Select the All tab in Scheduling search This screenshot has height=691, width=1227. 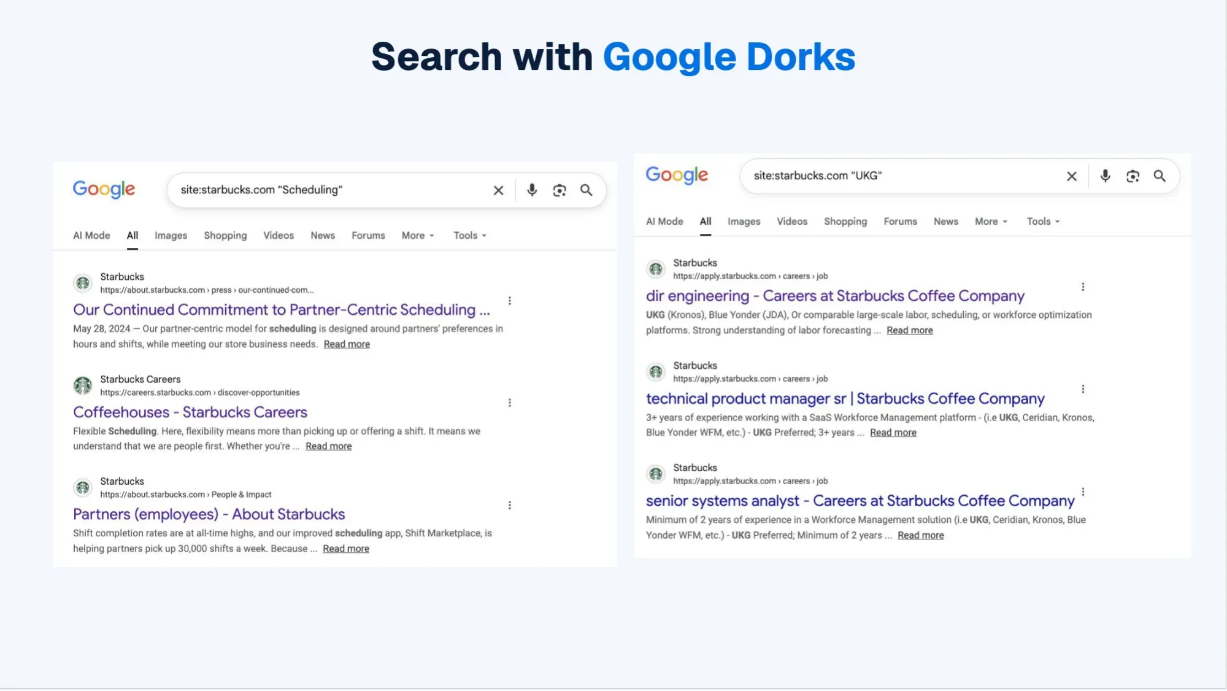[133, 236]
